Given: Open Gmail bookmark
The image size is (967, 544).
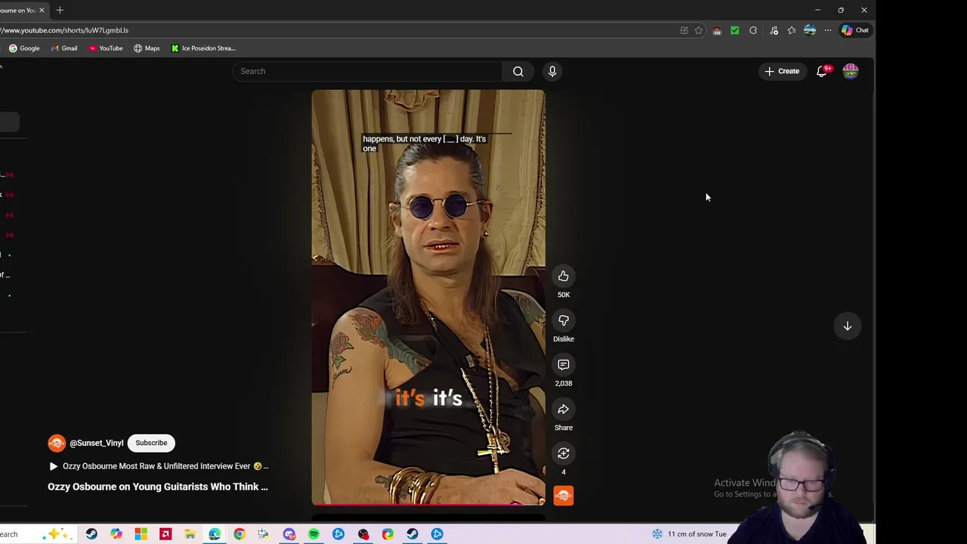Looking at the screenshot, I should (x=64, y=48).
